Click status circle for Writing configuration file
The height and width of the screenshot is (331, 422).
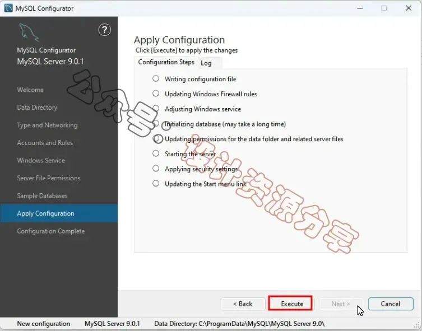coord(156,78)
